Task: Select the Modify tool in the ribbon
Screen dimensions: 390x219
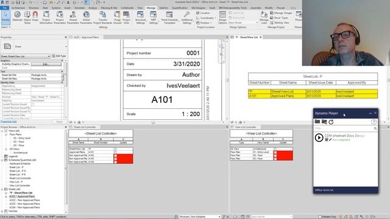Action: click(x=5, y=17)
